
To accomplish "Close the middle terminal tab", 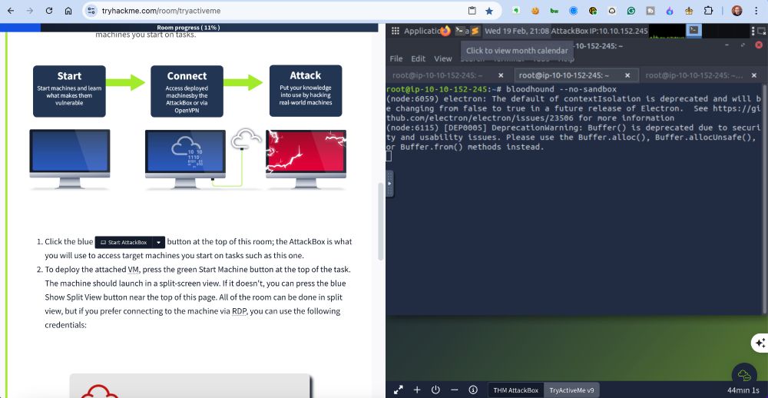I will pyautogui.click(x=627, y=75).
